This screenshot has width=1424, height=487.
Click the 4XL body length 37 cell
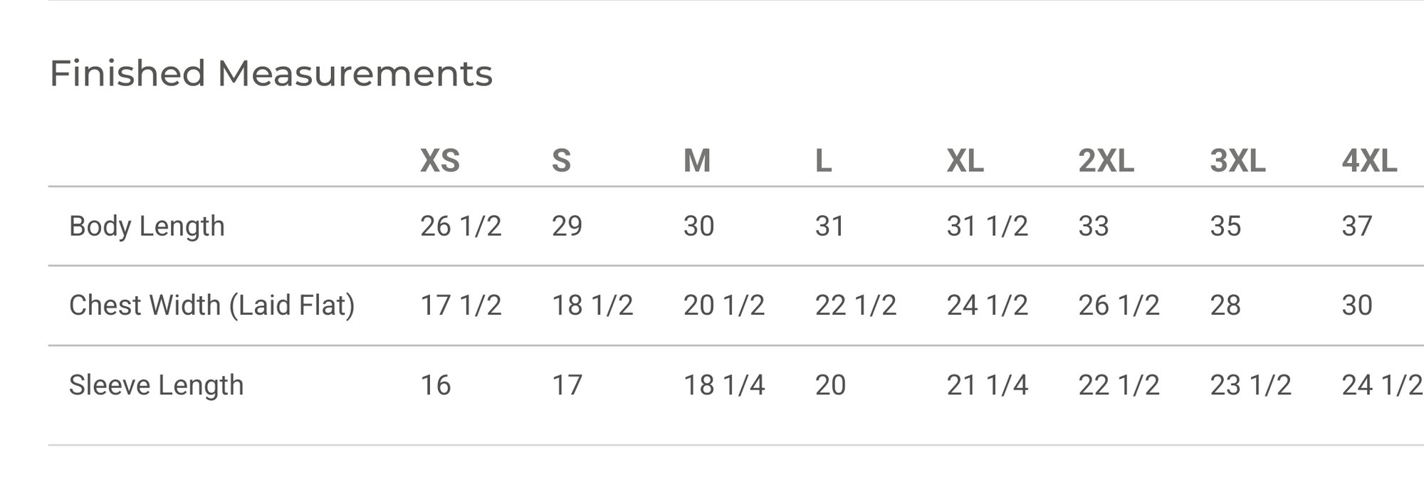[1357, 226]
